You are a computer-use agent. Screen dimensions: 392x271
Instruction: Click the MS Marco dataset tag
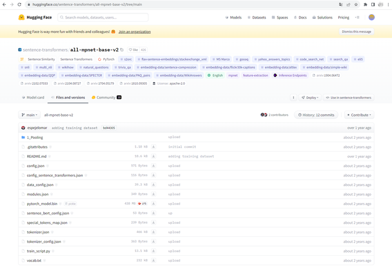point(220,59)
